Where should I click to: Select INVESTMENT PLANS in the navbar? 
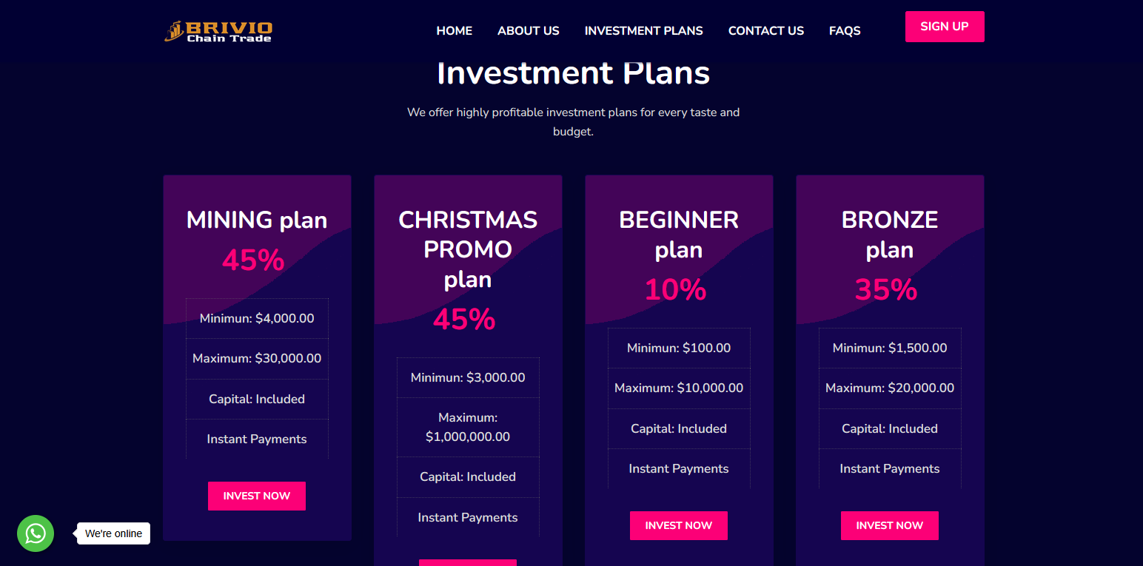[x=644, y=31]
